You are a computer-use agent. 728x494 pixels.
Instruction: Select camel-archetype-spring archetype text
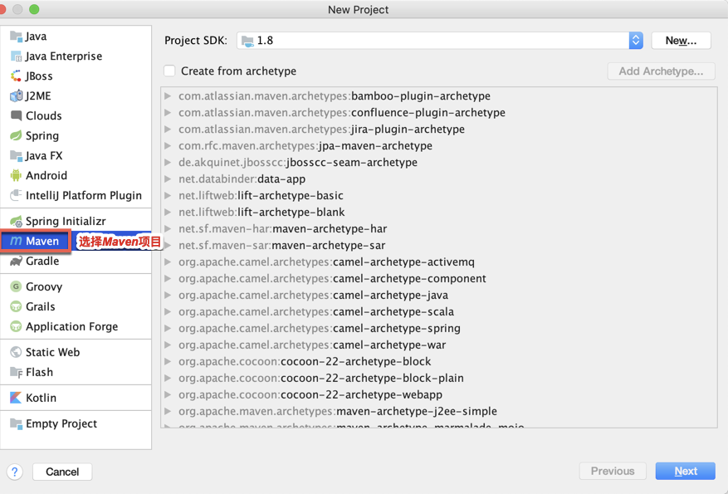pyautogui.click(x=397, y=328)
